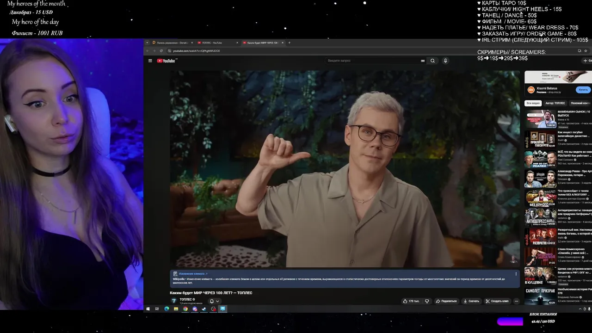Image resolution: width=592 pixels, height=333 pixels.
Task: Open the Task View taskbar icon
Action: coord(157,309)
